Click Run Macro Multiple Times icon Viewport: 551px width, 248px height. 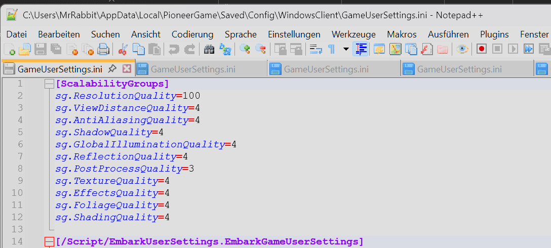point(529,49)
